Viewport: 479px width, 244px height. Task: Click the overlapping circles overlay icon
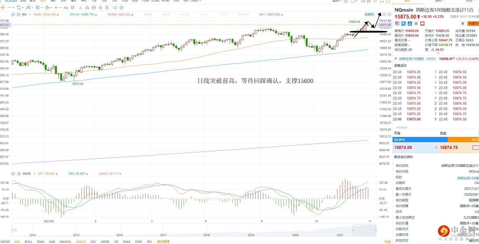(x=115, y=8)
